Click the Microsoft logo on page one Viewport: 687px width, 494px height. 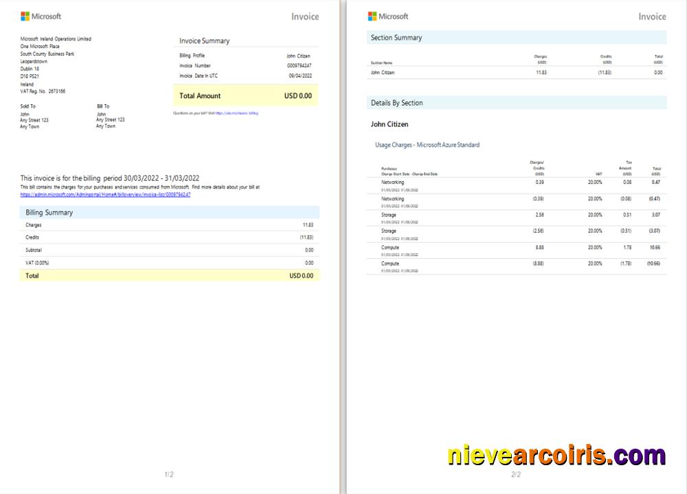pyautogui.click(x=43, y=16)
